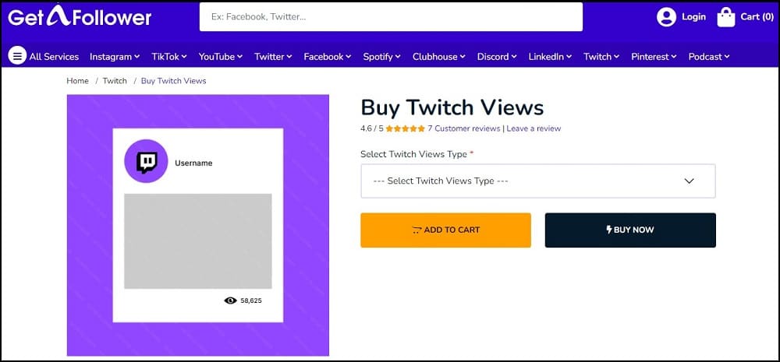Click the Twitch logo in product preview
This screenshot has height=362, width=780.
coord(147,161)
